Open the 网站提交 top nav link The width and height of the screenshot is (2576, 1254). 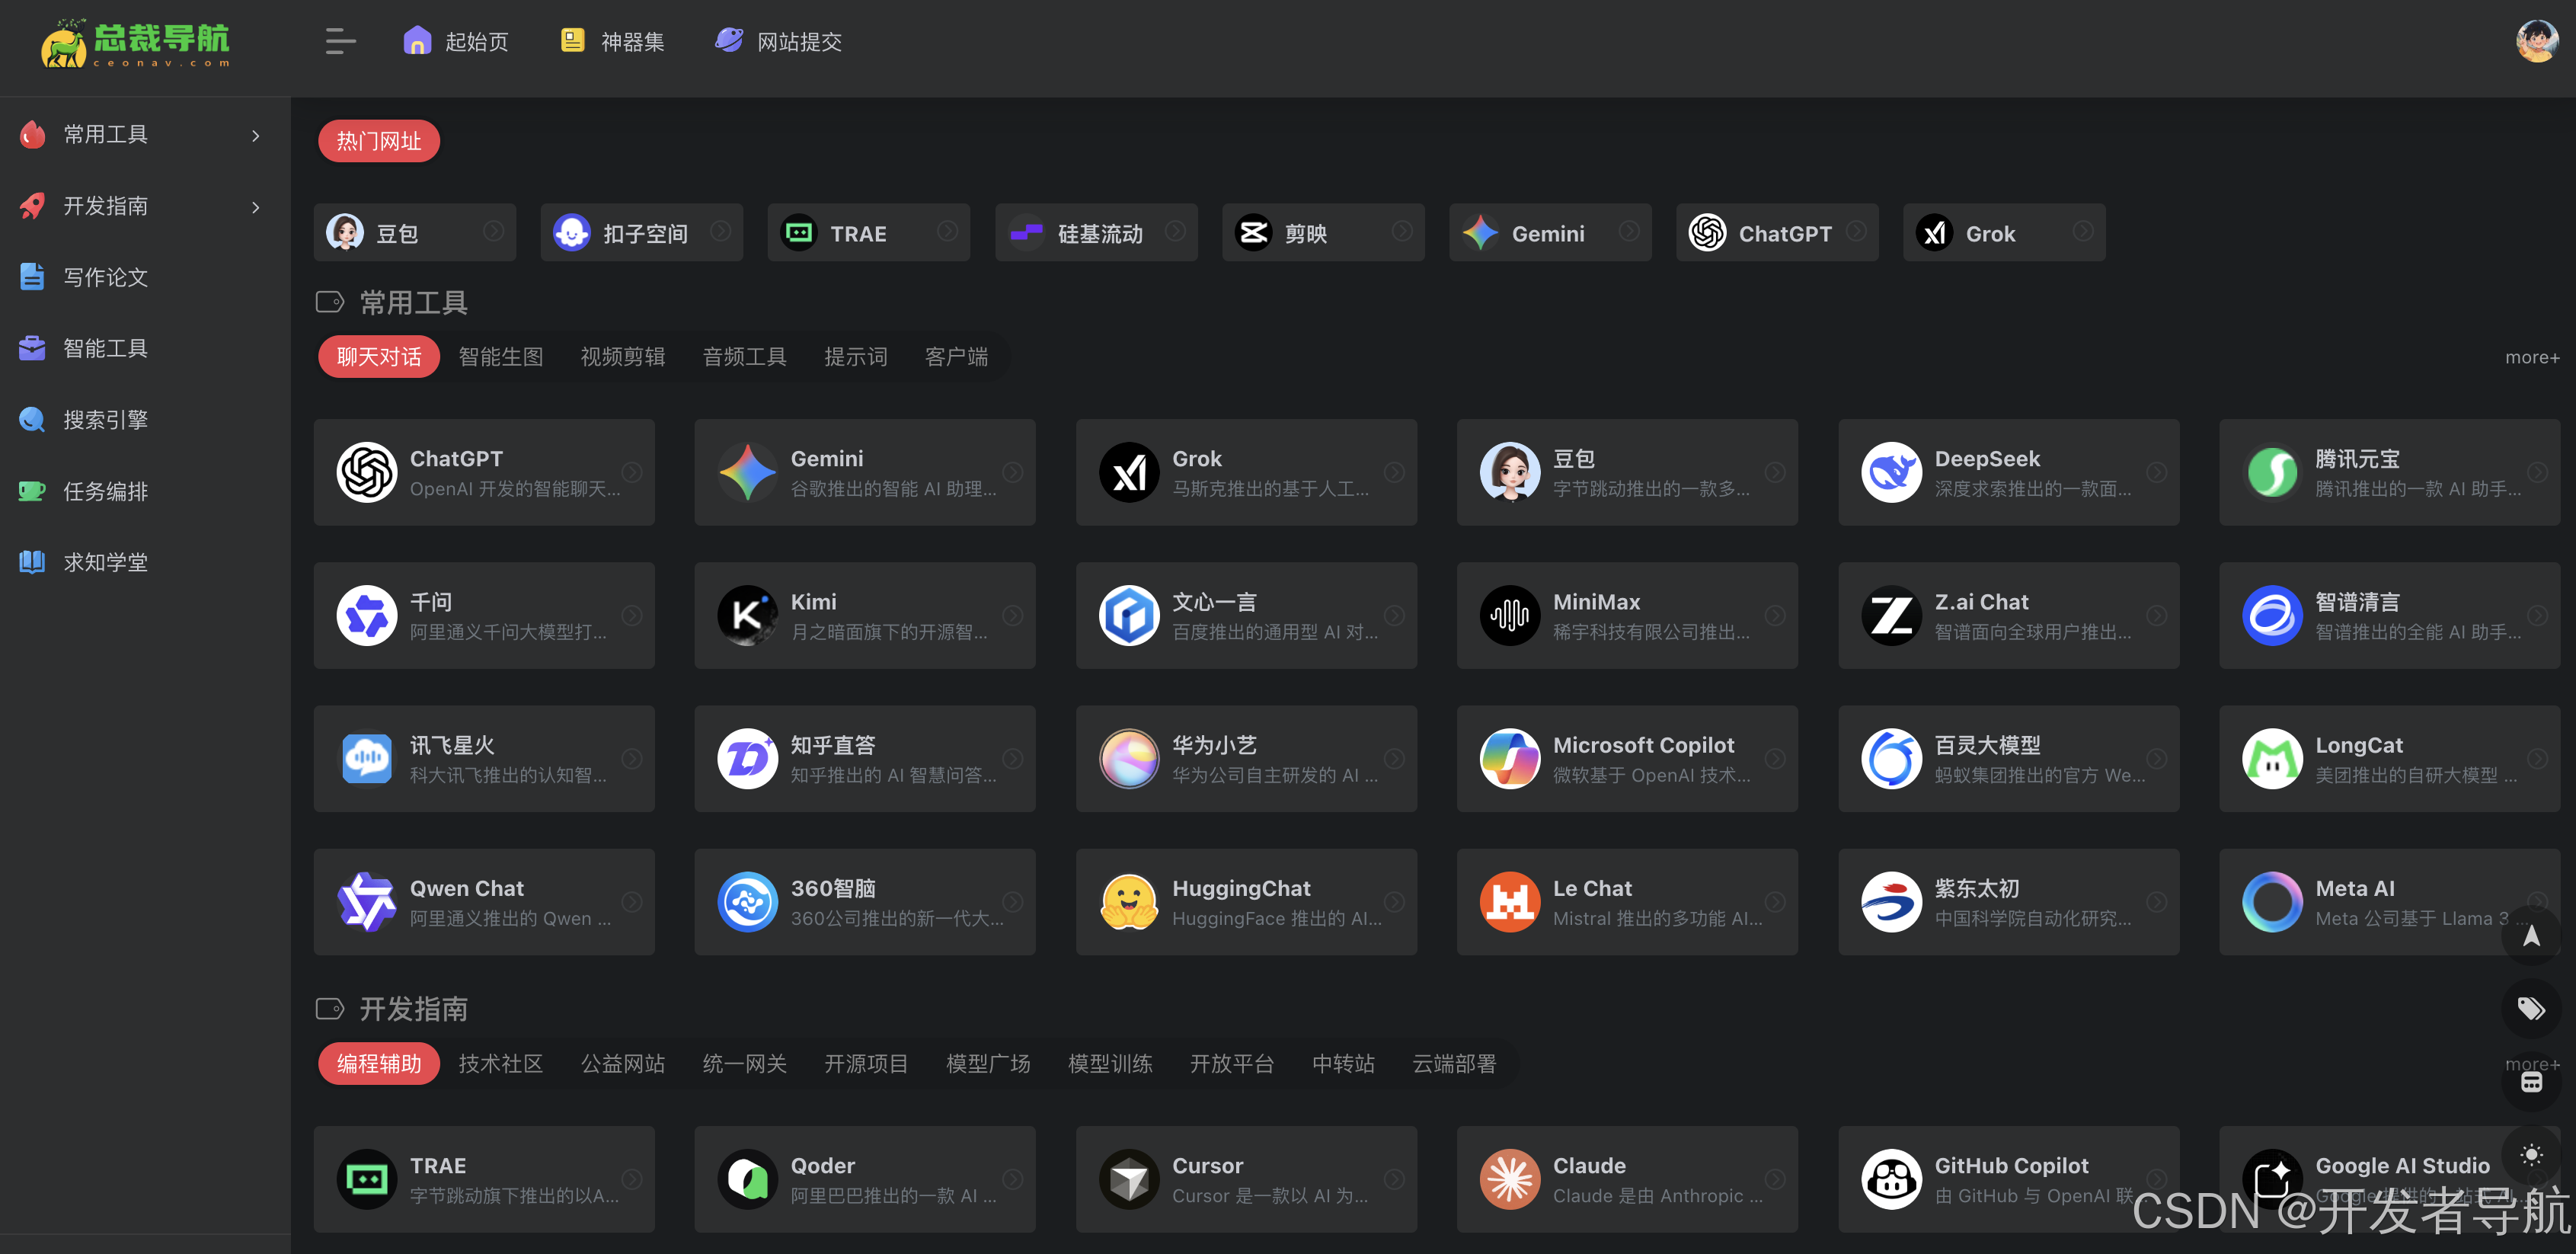779,41
